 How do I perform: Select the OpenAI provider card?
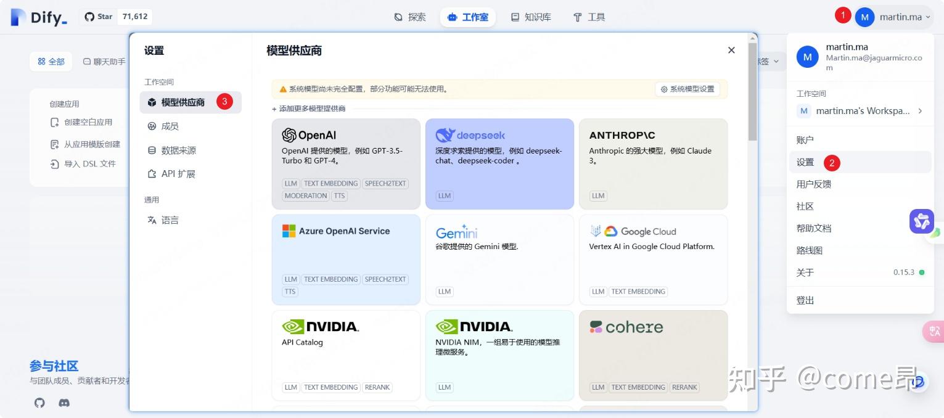point(345,163)
